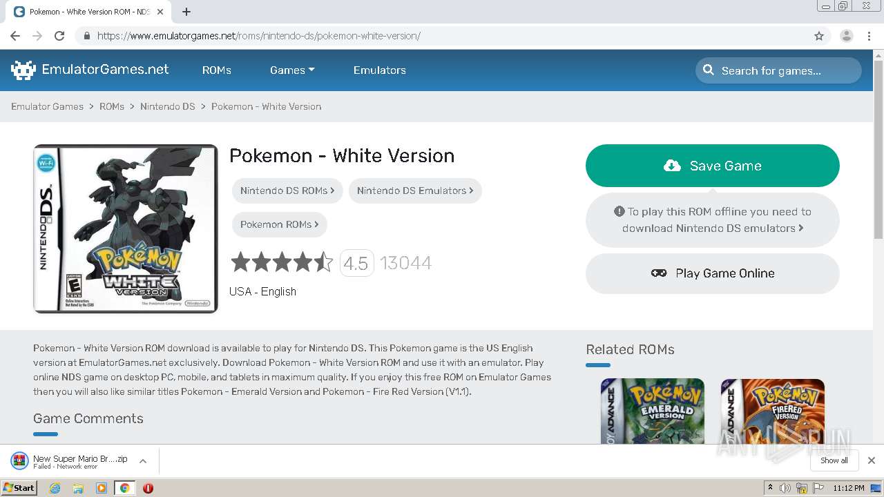Click the search magnifier icon
The height and width of the screenshot is (497, 884).
(709, 70)
